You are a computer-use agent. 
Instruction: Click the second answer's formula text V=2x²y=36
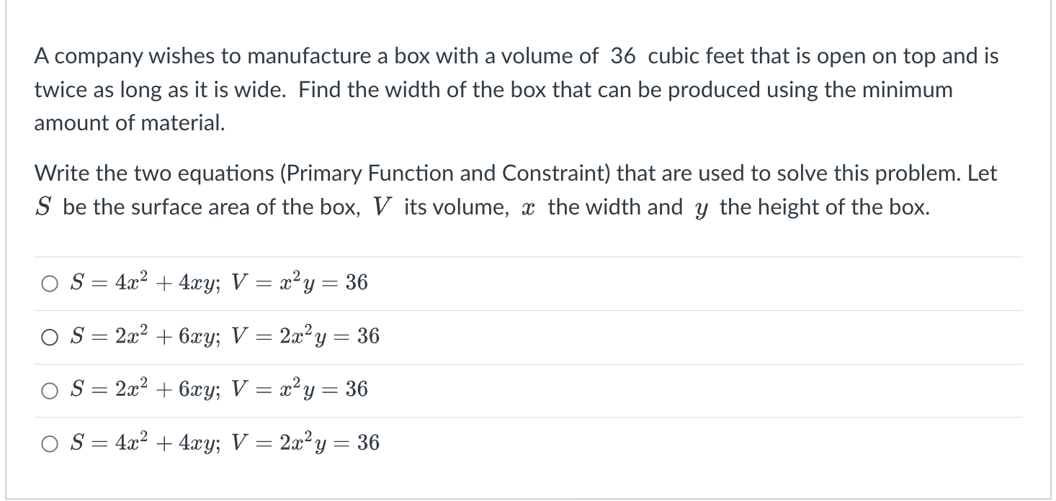(x=305, y=336)
